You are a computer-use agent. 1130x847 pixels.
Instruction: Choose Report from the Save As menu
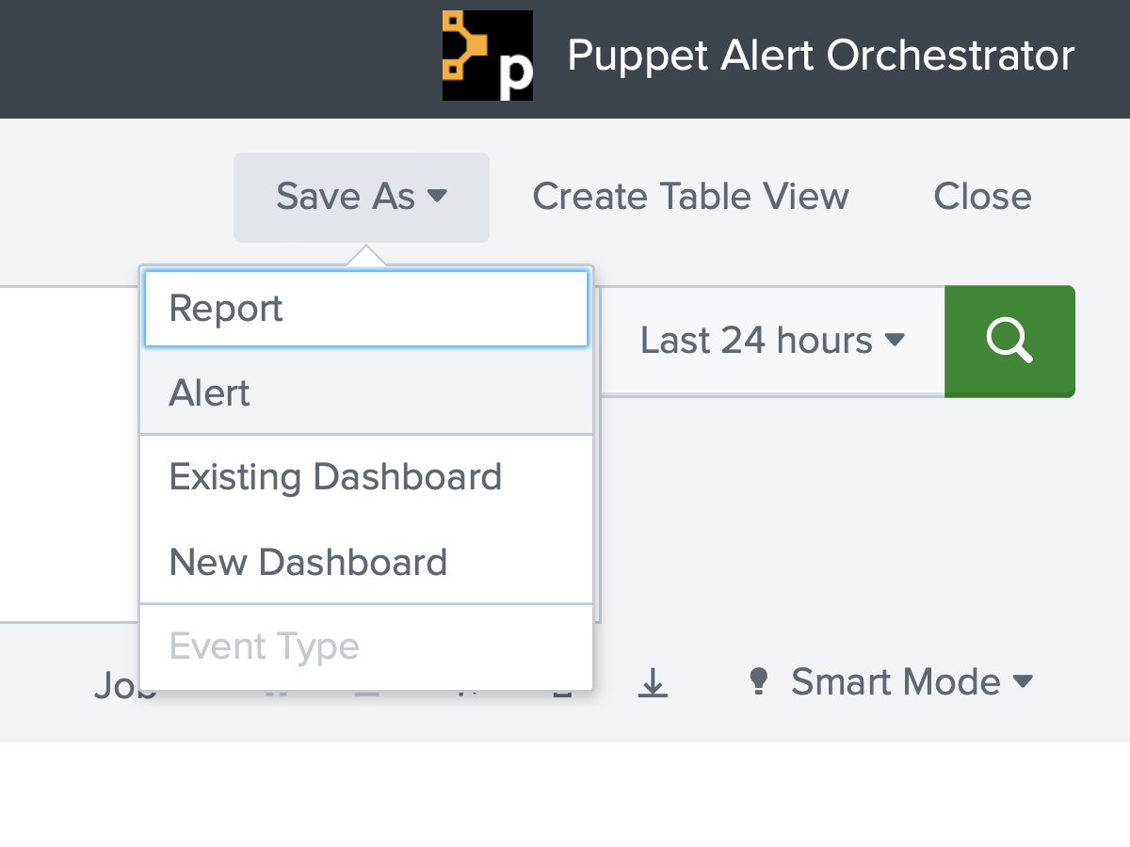click(366, 309)
